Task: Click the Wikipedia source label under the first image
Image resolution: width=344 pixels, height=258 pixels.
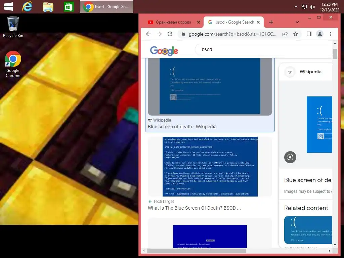Action: [x=162, y=120]
